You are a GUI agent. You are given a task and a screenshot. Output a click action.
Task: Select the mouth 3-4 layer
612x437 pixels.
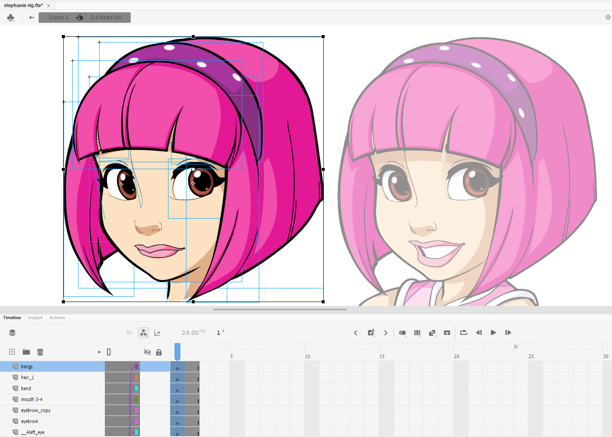(x=32, y=399)
